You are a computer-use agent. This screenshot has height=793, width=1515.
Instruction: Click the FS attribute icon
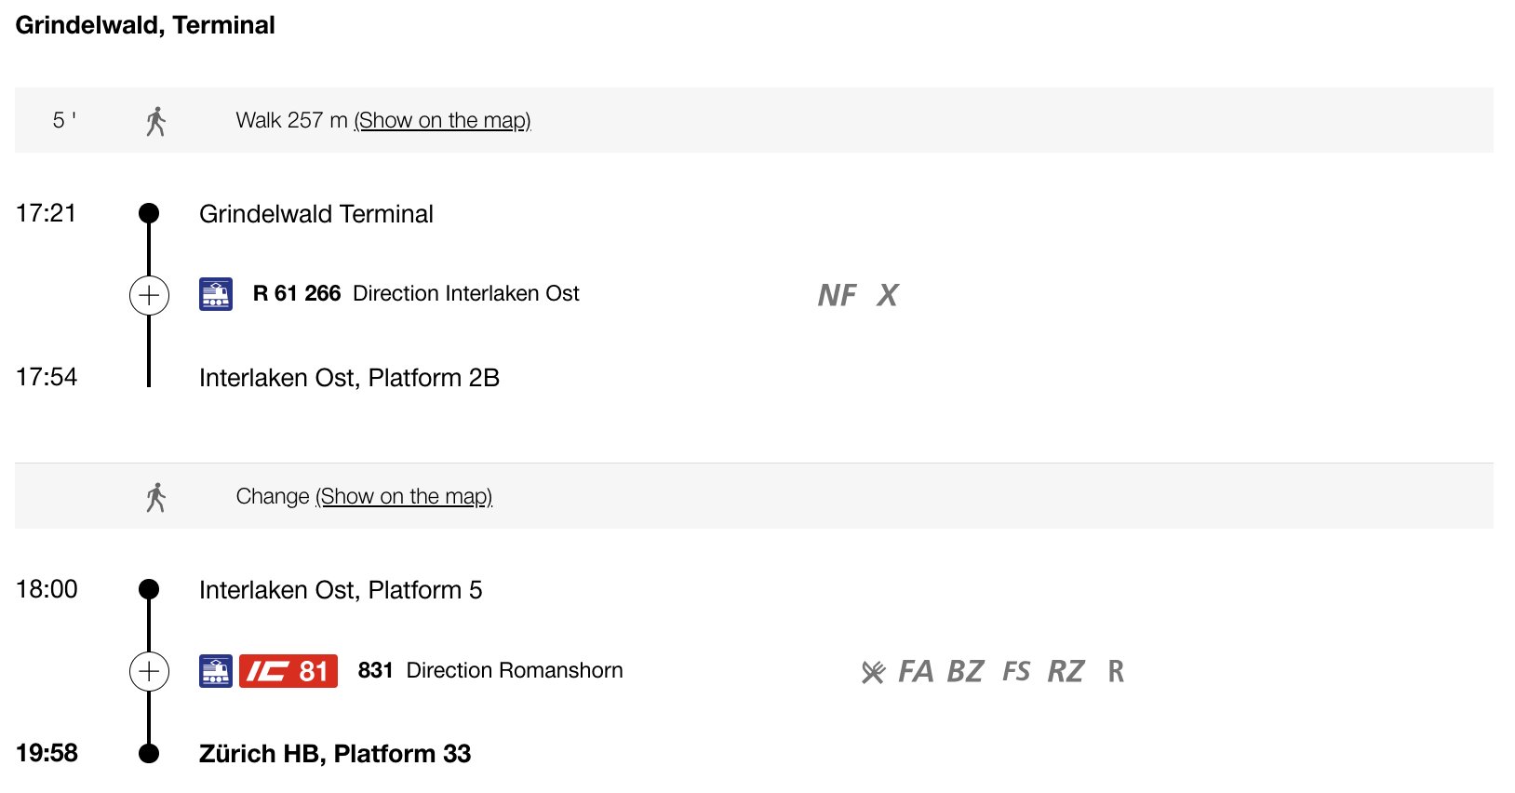(1016, 672)
